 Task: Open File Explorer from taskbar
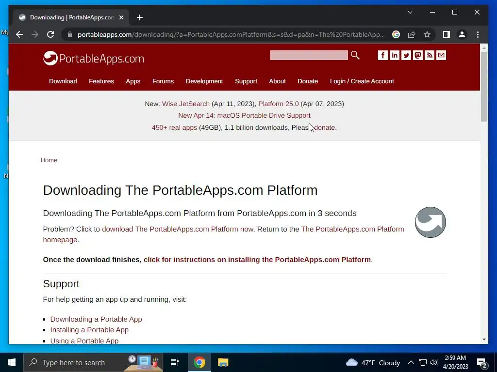pos(223,362)
